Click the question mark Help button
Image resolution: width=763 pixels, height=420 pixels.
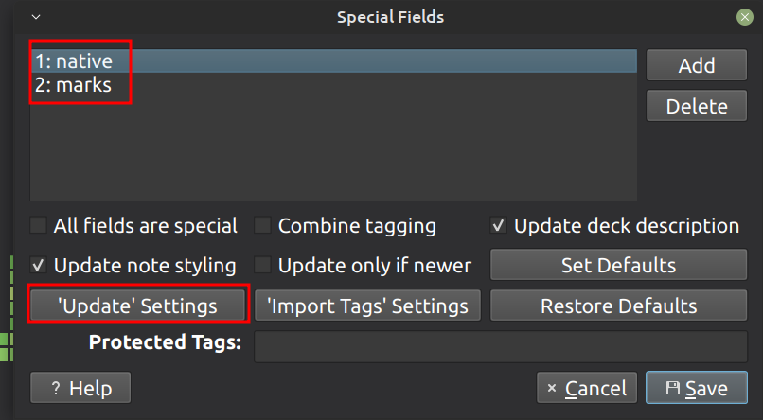80,388
